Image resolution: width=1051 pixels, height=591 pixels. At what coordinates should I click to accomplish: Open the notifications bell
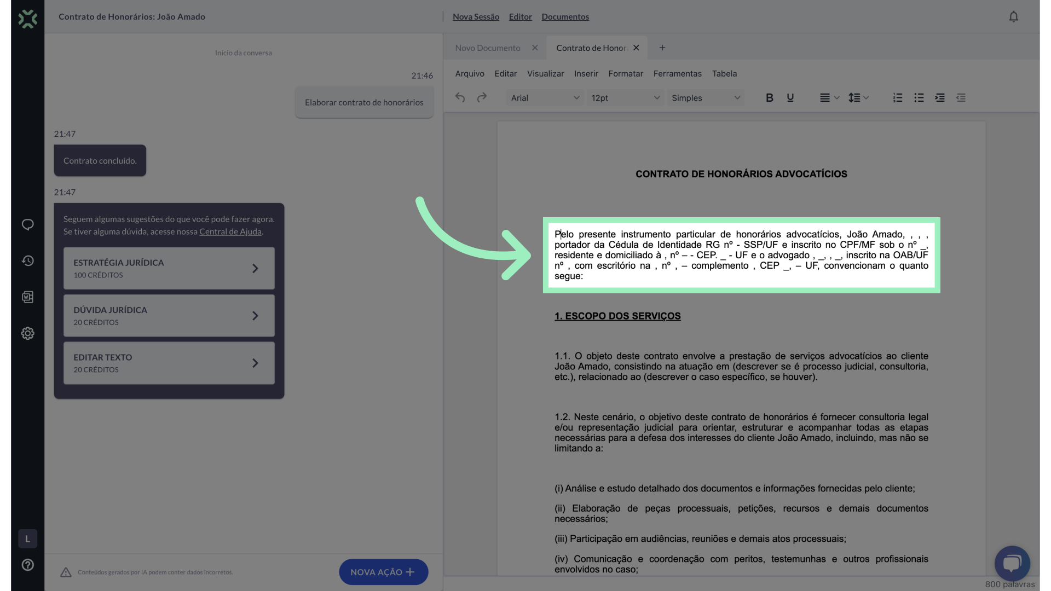click(1013, 16)
